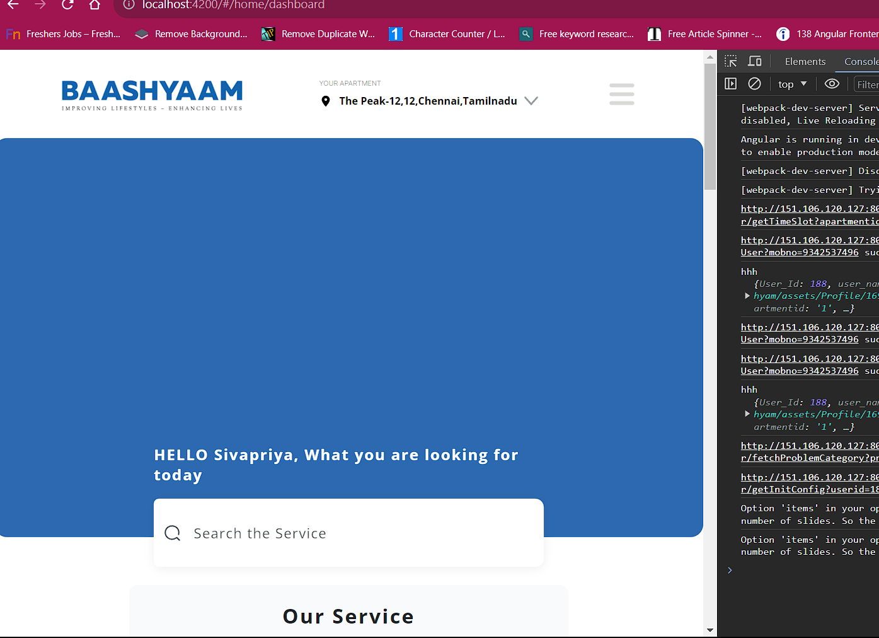
Task: Toggle the live expression eye icon
Action: click(x=832, y=84)
